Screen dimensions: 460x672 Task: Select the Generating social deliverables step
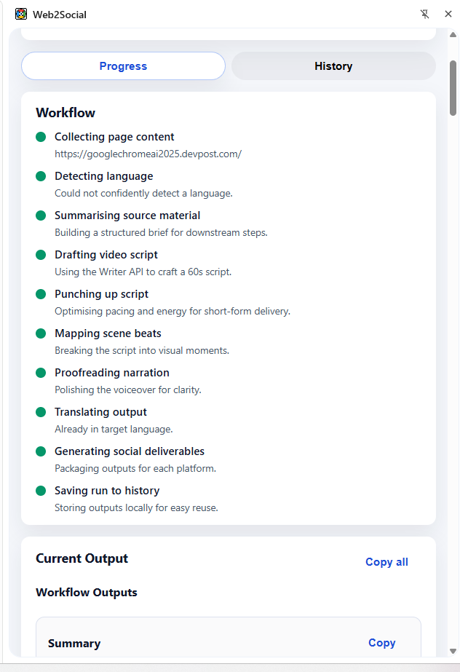point(130,451)
